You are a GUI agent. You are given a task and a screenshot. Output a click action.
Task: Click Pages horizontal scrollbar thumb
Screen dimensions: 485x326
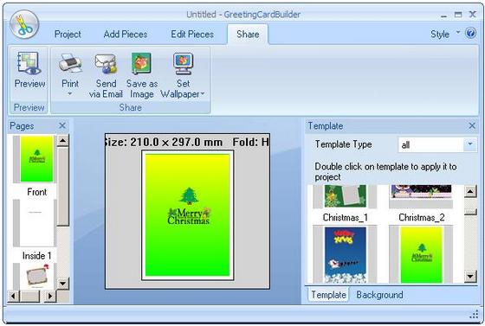point(29,296)
